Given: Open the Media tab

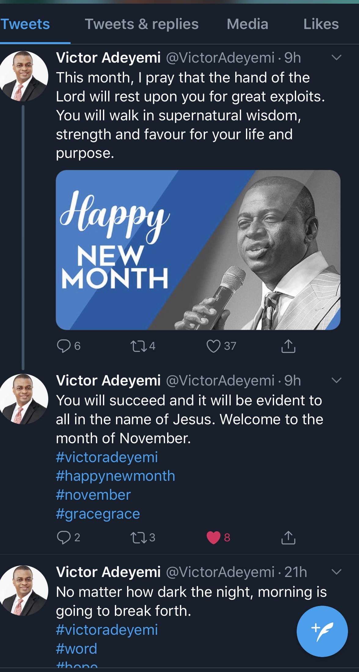Looking at the screenshot, I should coord(247,24).
